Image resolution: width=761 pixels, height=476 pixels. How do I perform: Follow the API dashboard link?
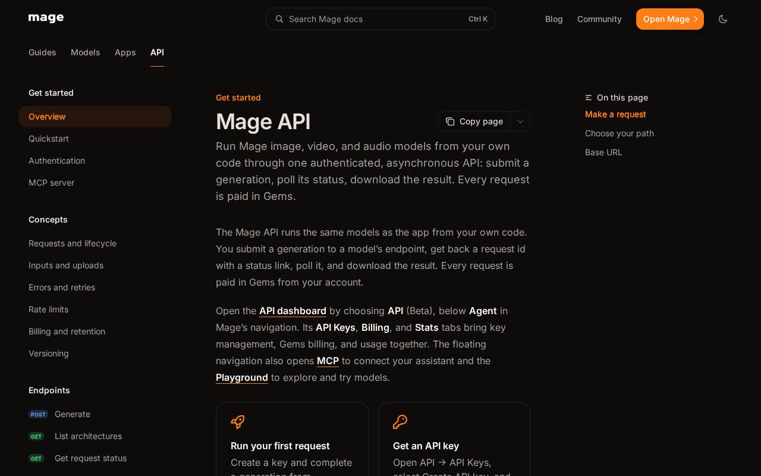pyautogui.click(x=293, y=311)
